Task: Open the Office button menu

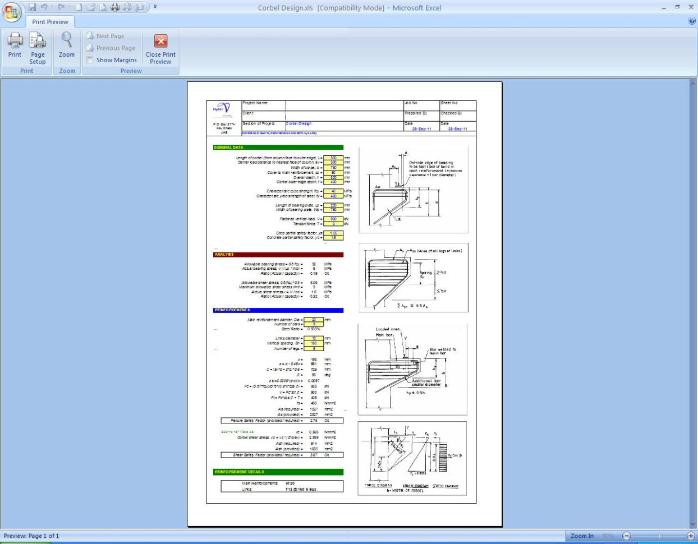Action: [x=10, y=10]
